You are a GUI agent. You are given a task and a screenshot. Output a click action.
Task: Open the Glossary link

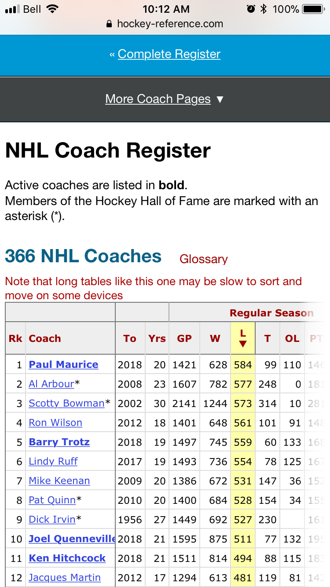pyautogui.click(x=204, y=259)
